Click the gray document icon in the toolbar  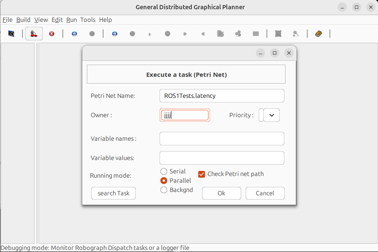(x=220, y=34)
